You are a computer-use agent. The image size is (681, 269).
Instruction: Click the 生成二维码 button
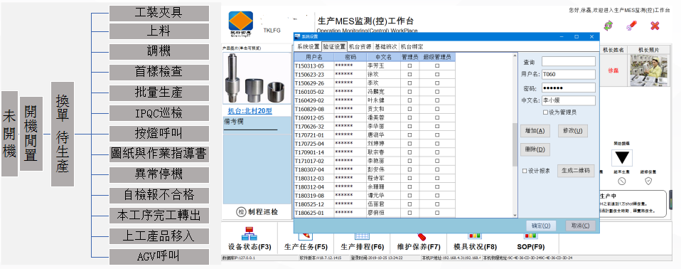coord(576,171)
